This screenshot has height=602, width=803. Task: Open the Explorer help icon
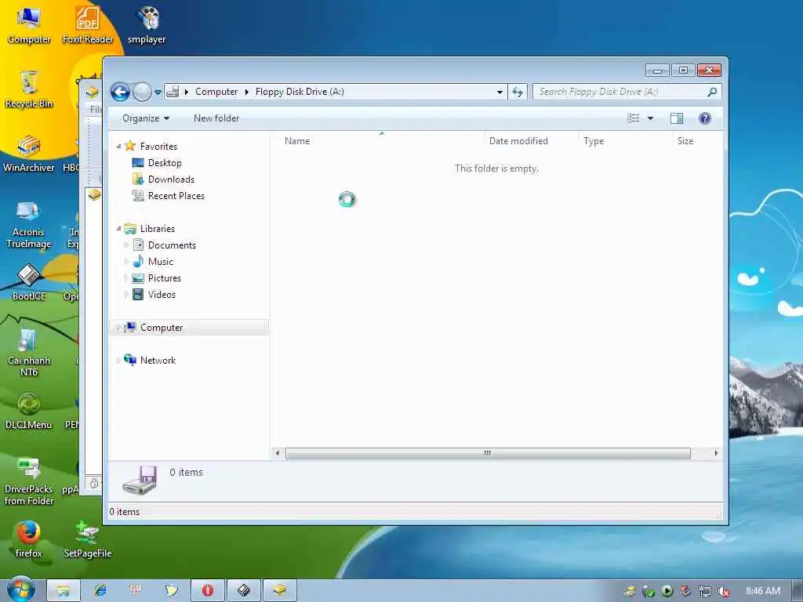705,118
